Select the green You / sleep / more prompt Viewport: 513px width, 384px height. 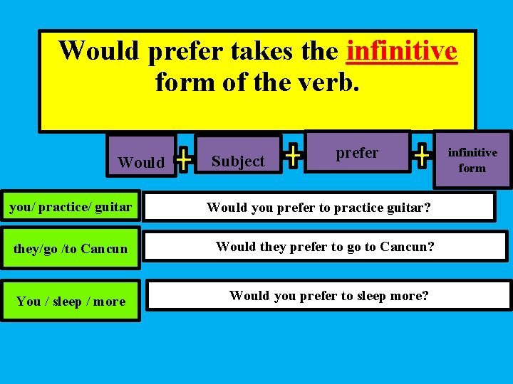70,301
